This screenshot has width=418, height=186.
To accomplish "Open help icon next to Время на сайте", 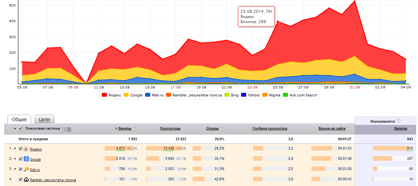I will pyautogui.click(x=349, y=128).
